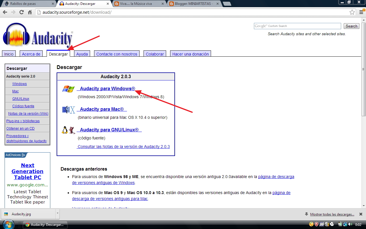Image resolution: width=366 pixels, height=229 pixels.
Task: Open Notas de la versión (Wiki) link
Action: [28, 114]
